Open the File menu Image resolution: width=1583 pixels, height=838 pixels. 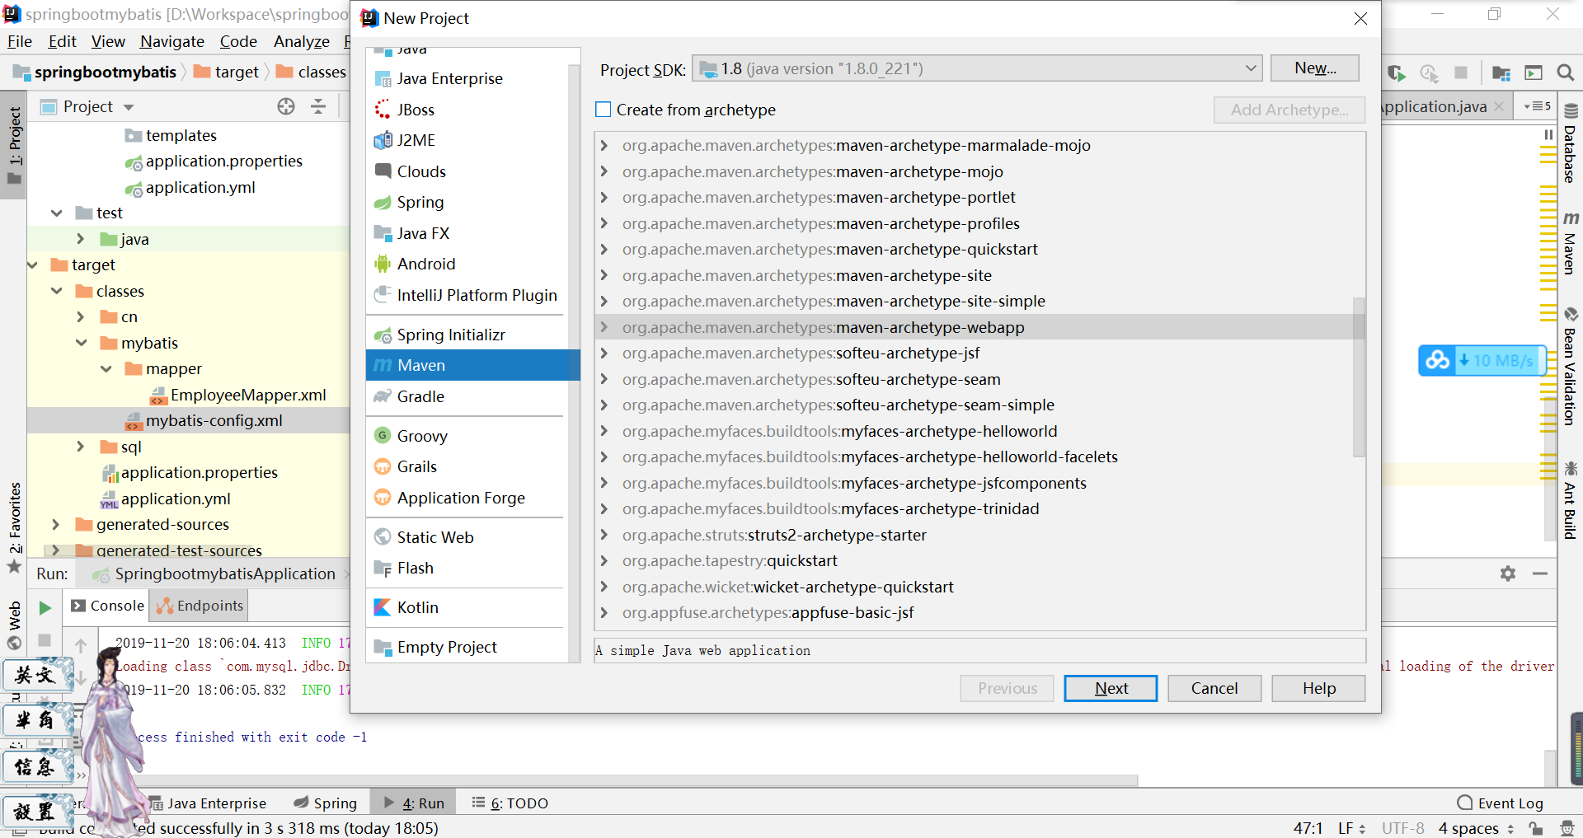(19, 41)
